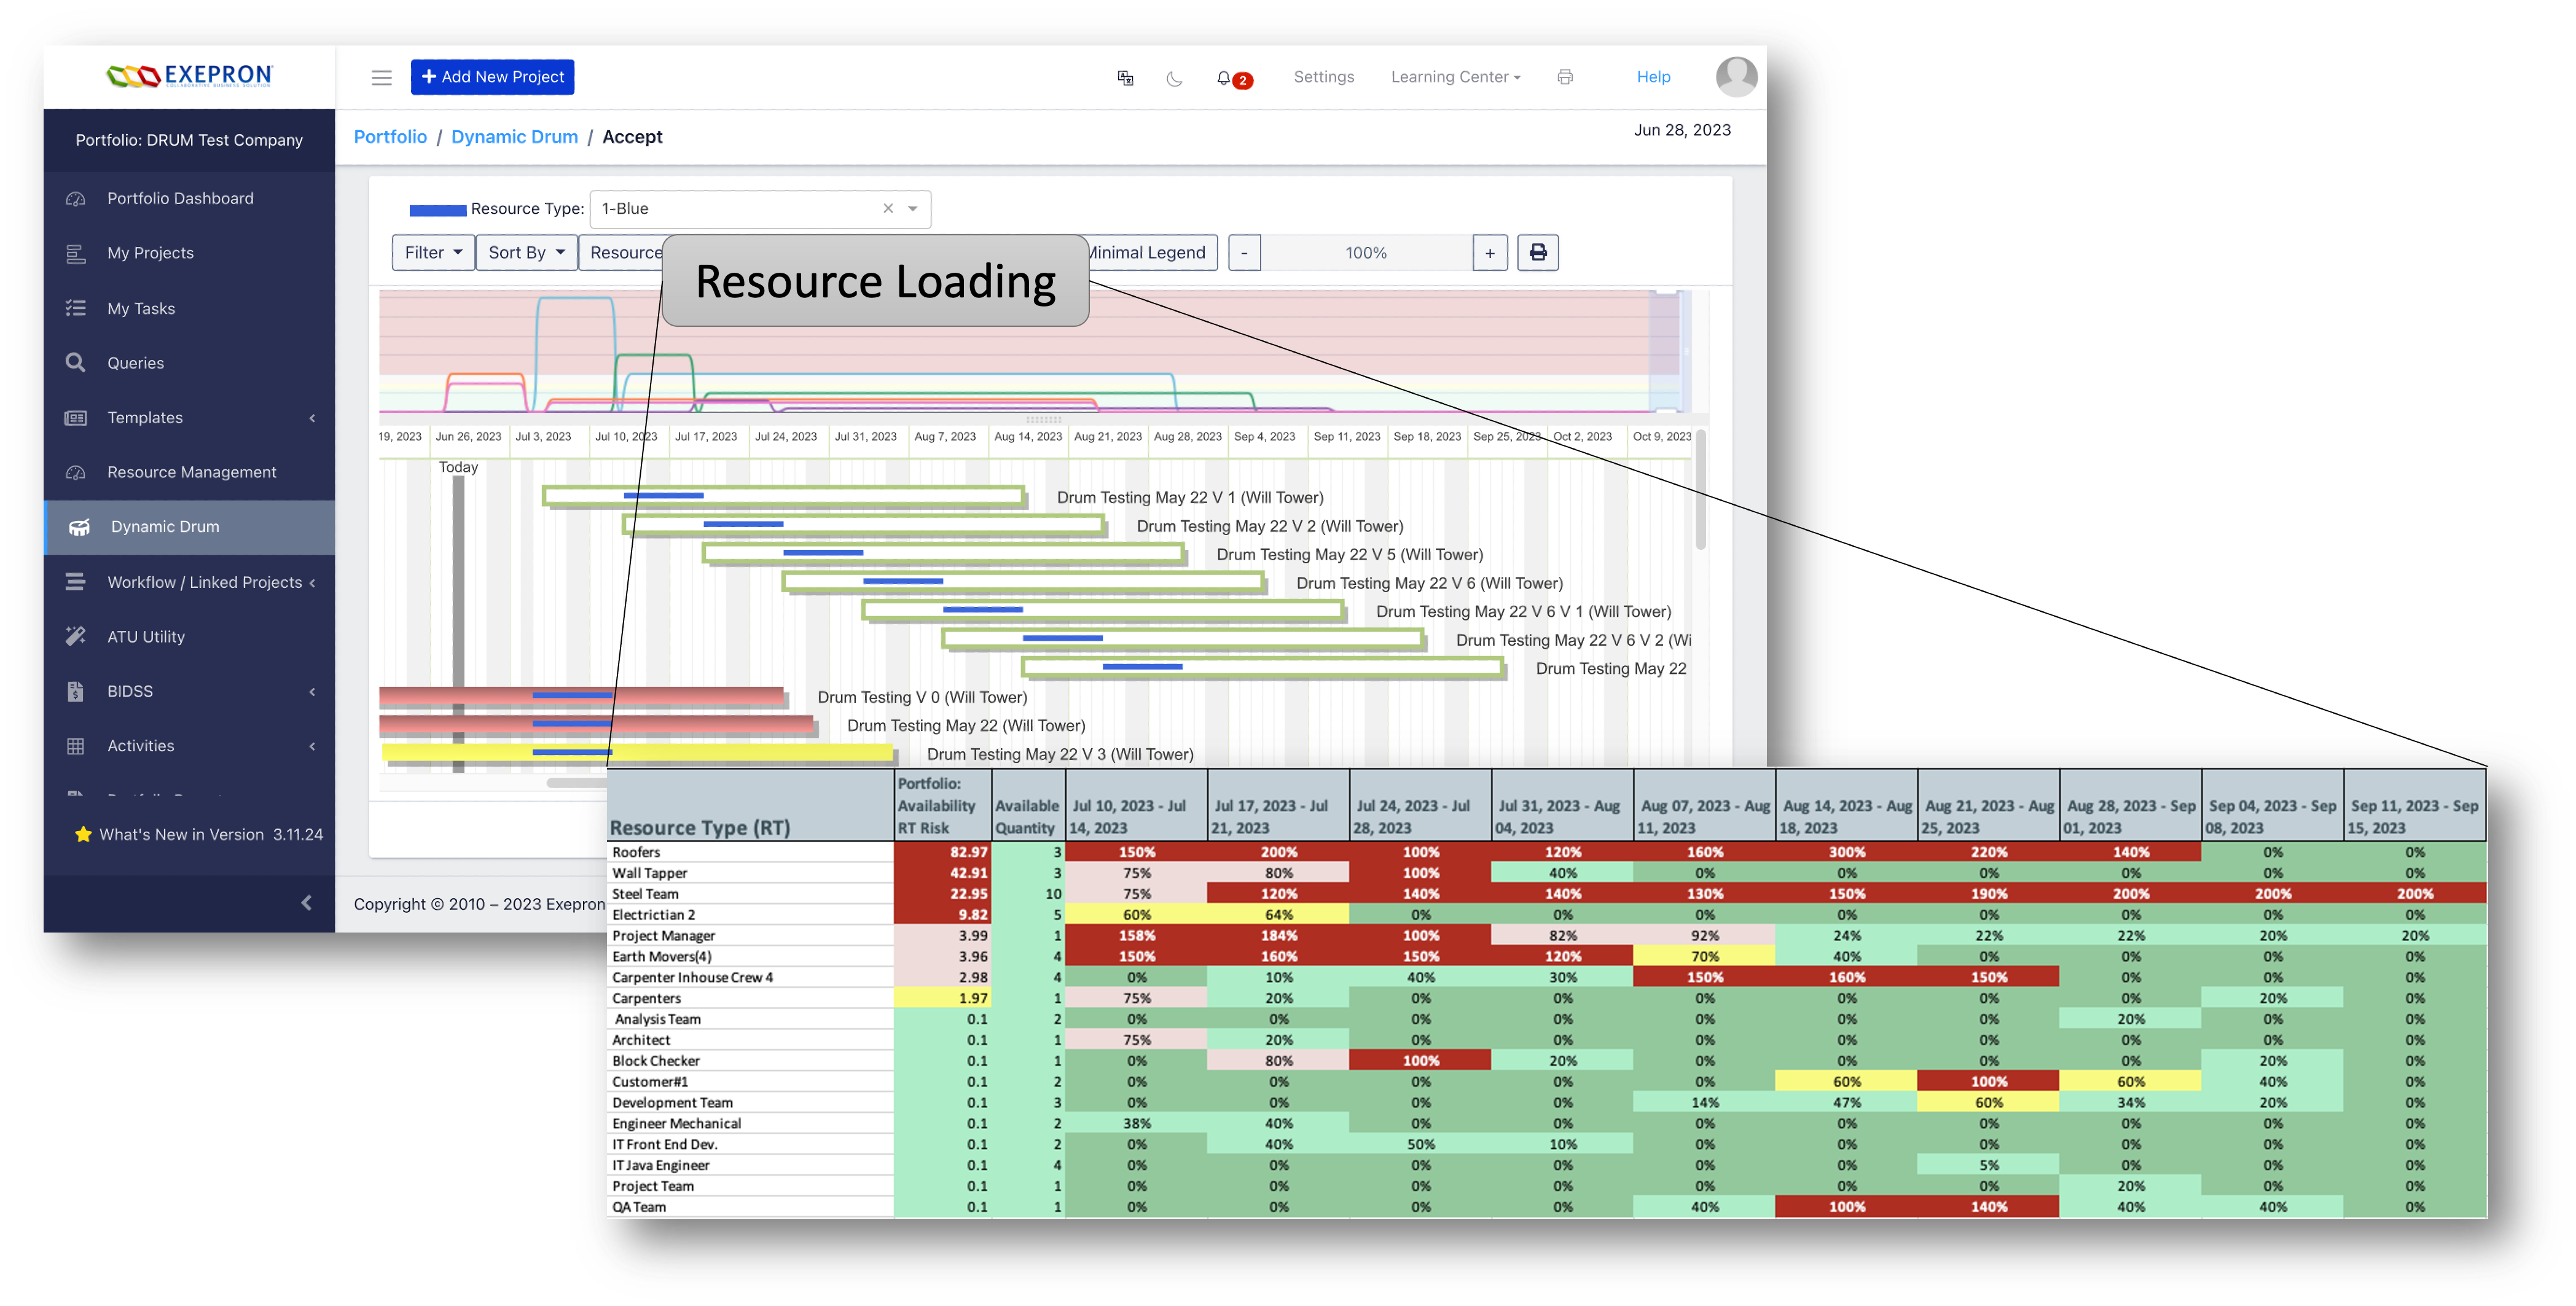Viewport: 2576px width, 1306px height.
Task: Expand the BIDSS submenu chevron
Action: [312, 691]
